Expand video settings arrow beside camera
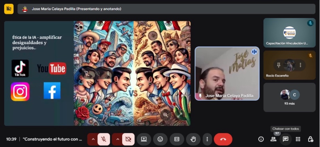Screen dimensions: 320x147 117,139
